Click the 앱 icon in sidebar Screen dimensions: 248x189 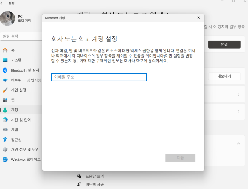pos(5,100)
